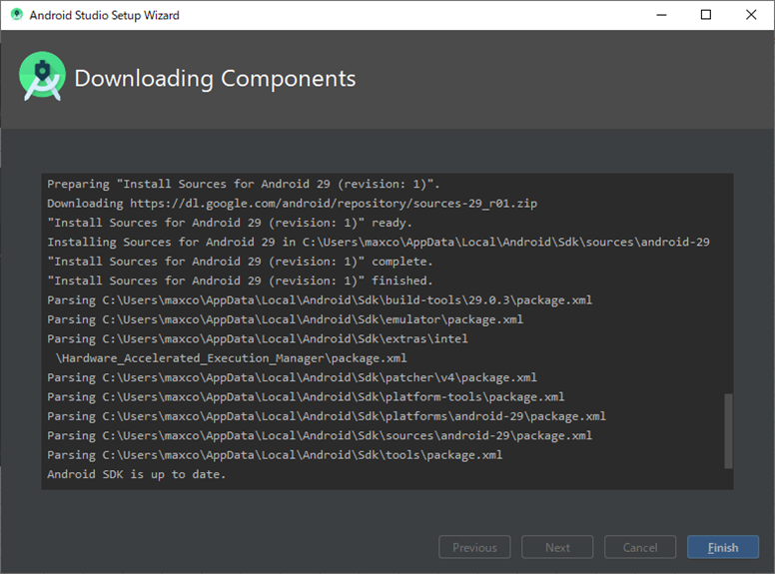The image size is (775, 574).
Task: Click the greyed-out Next button
Action: tap(557, 547)
